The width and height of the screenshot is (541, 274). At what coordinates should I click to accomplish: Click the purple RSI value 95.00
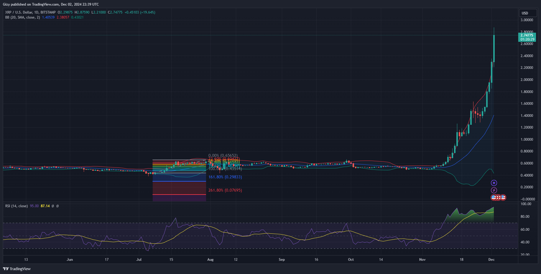tap(34, 206)
